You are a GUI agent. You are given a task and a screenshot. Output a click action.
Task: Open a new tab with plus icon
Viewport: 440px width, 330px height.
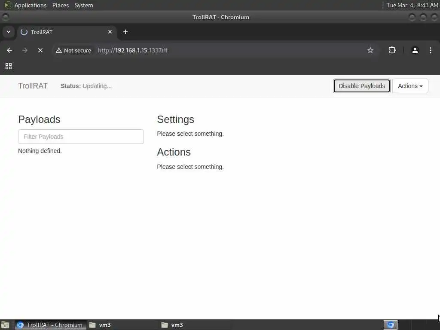coord(125,32)
